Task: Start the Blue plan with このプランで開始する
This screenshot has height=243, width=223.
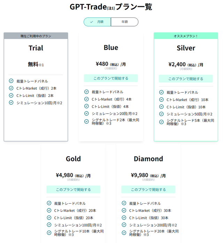Action: click(111, 78)
